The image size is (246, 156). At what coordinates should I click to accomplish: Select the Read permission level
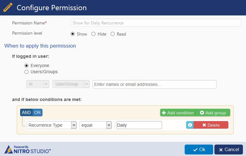pyautogui.click(x=113, y=34)
